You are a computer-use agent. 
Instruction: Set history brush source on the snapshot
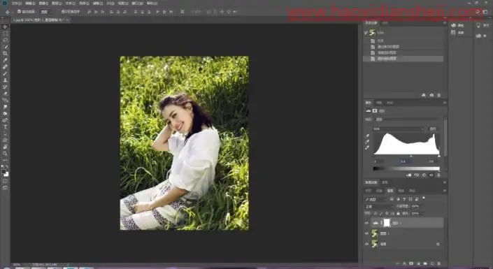[365, 32]
